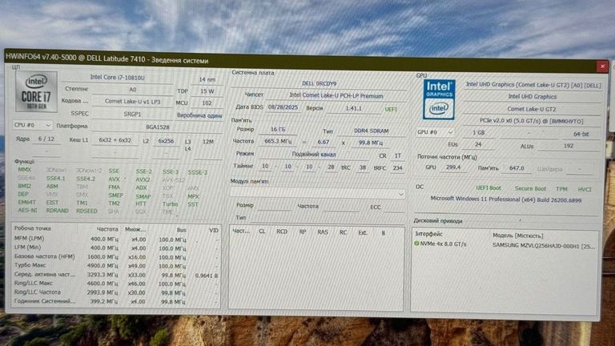
Task: Click the TDP value 15 W
Action: pyautogui.click(x=207, y=91)
